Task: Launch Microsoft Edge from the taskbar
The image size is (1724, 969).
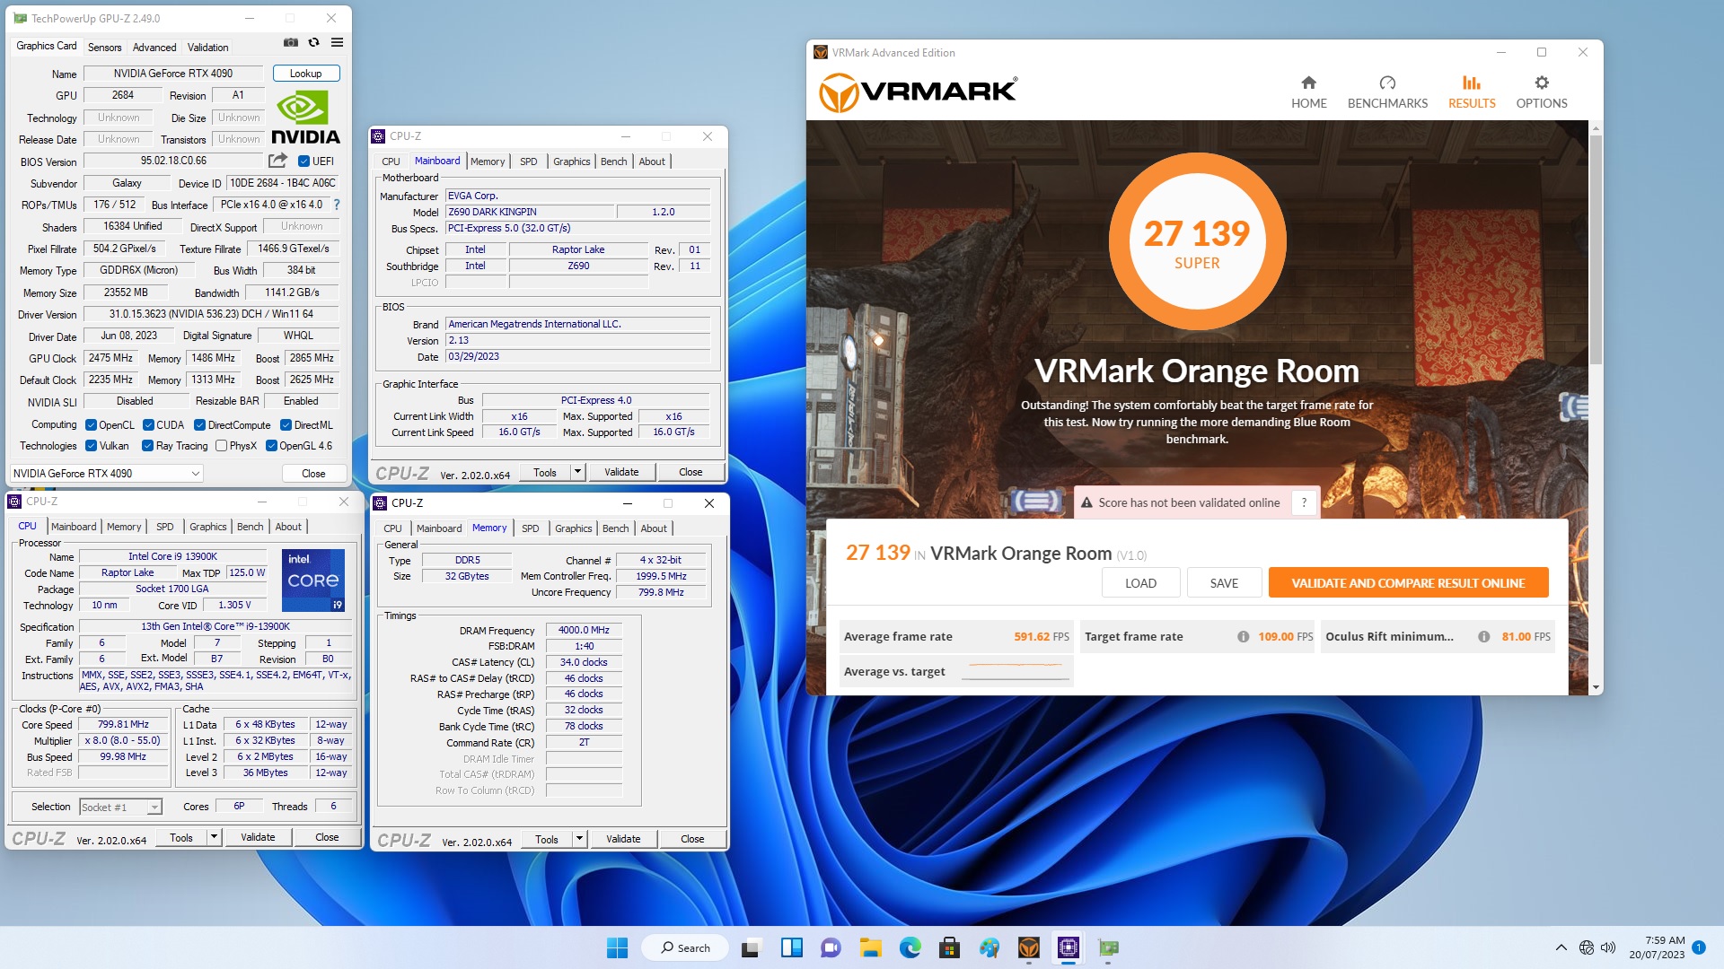Action: [910, 947]
